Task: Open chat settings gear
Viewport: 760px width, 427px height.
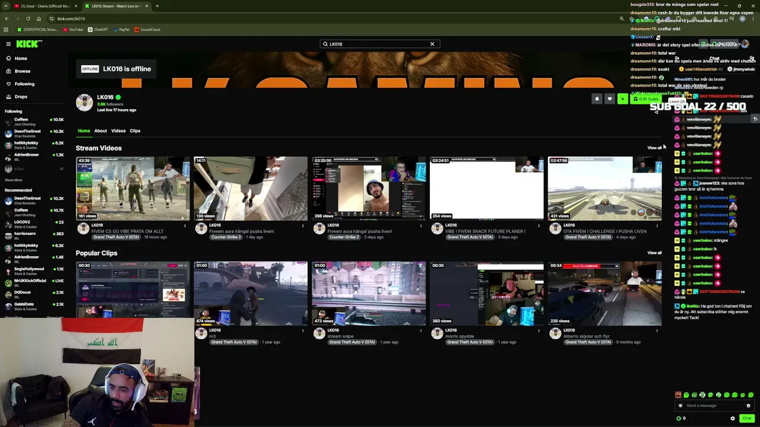Action: point(732,419)
